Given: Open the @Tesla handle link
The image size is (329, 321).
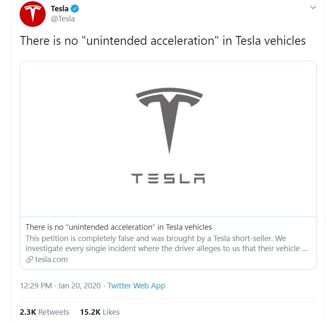Looking at the screenshot, I should (63, 18).
